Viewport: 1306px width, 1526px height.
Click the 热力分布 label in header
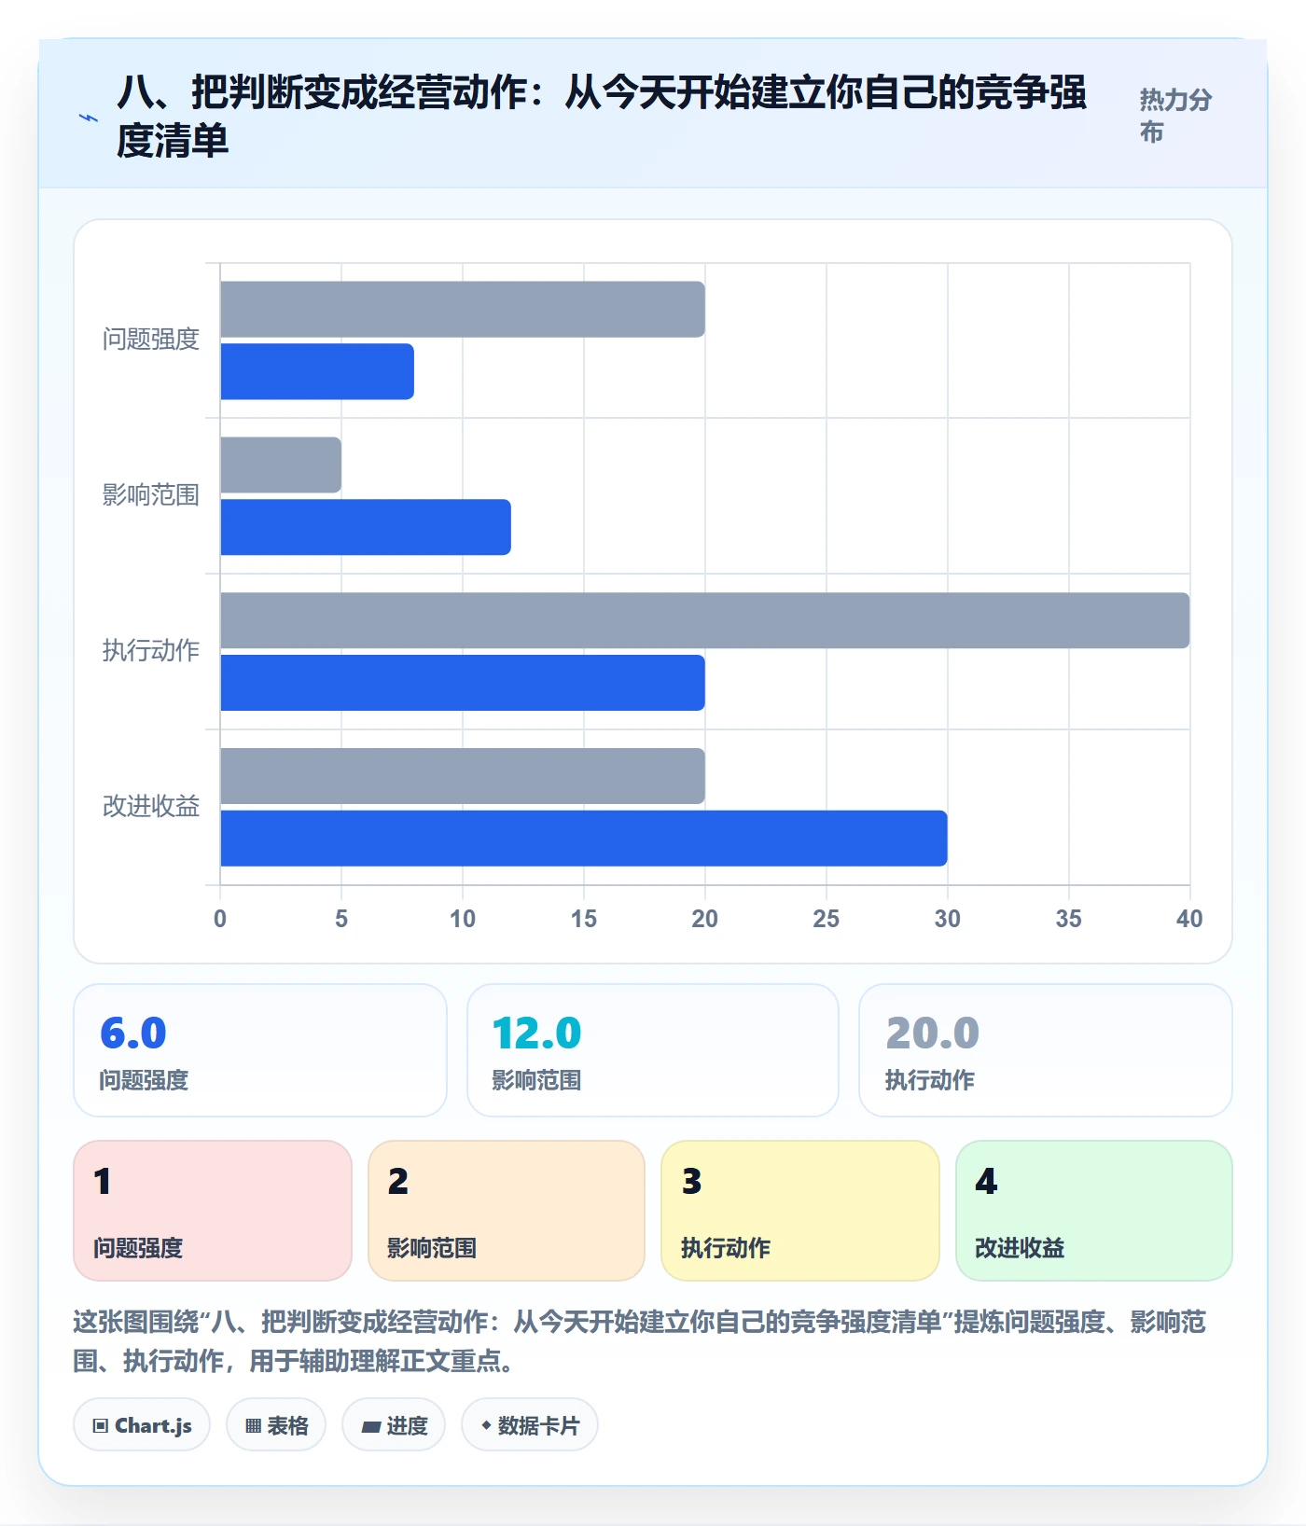pos(1175,116)
